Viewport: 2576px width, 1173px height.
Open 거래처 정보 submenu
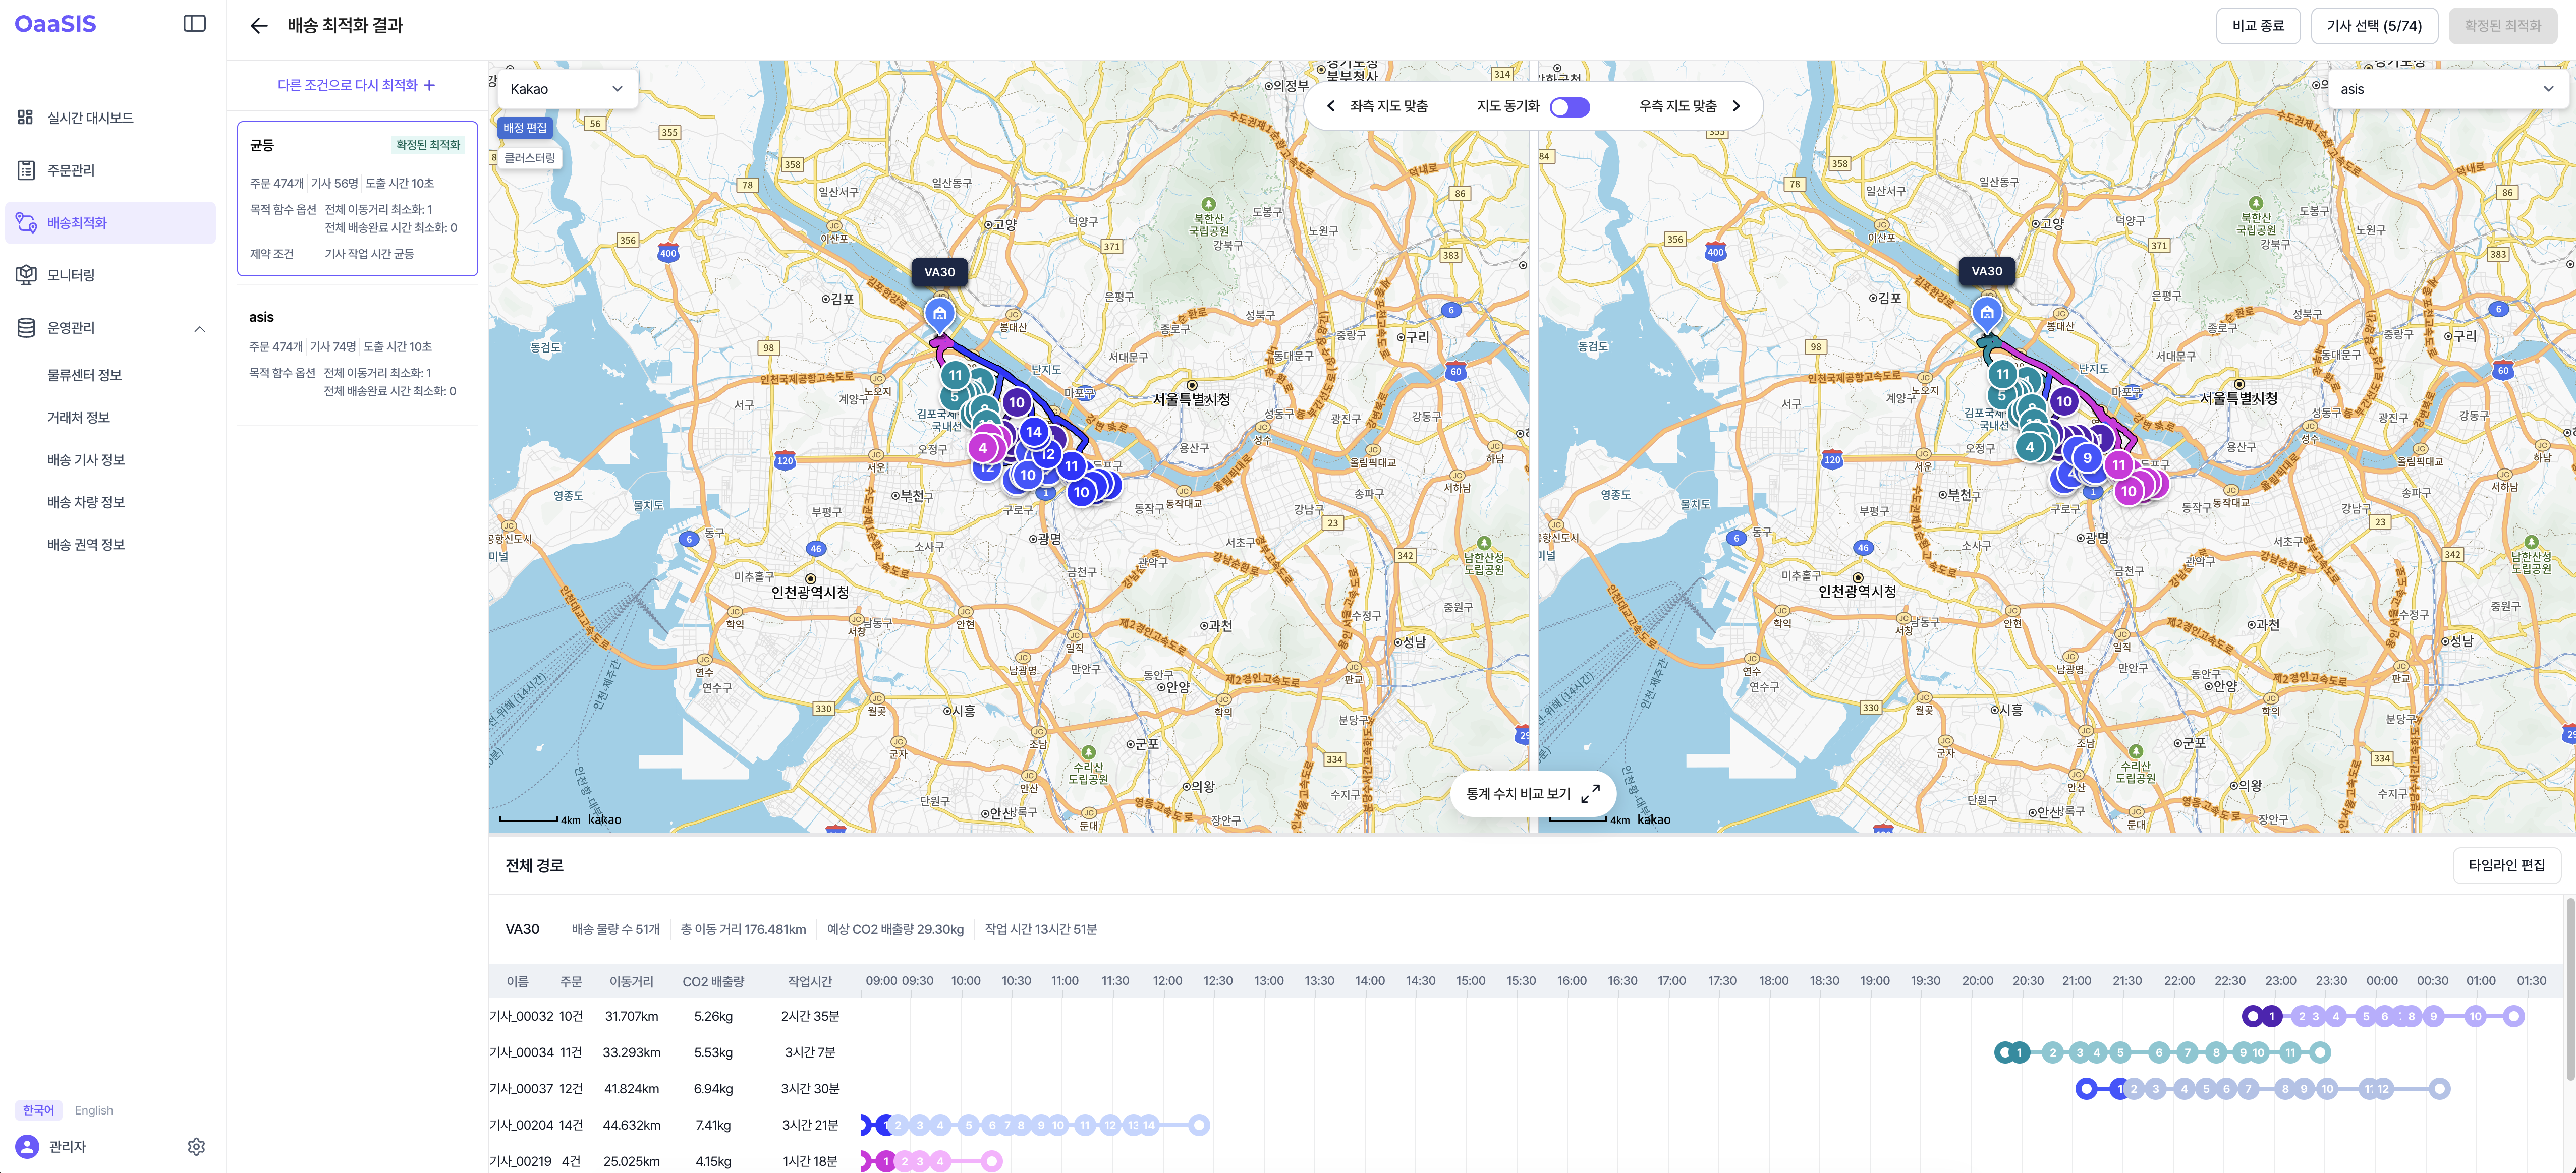[x=78, y=418]
